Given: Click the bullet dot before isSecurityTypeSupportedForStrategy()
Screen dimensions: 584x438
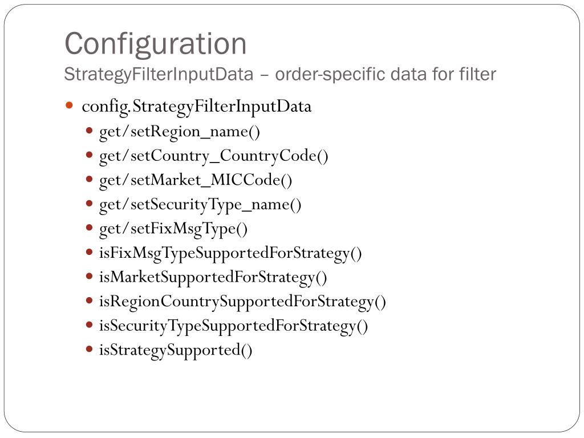Looking at the screenshot, I should pos(90,325).
